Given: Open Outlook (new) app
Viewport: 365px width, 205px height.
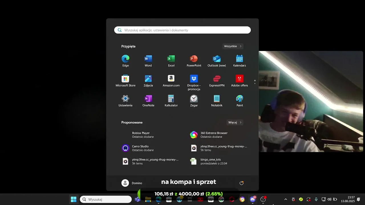Looking at the screenshot, I should point(217,61).
